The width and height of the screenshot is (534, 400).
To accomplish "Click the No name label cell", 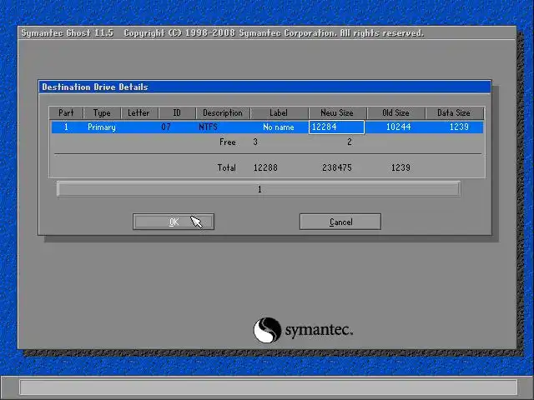I will point(279,127).
